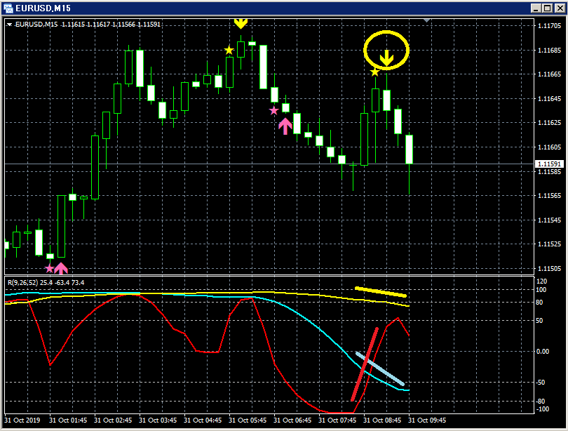Screen dimensions: 568x431
Task: Click the 50 level on the indicator scale
Action: [x=539, y=320]
